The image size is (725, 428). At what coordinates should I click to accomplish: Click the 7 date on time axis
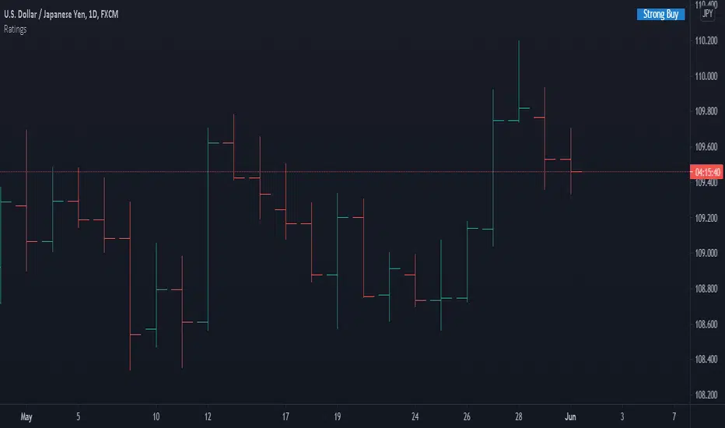pos(674,416)
